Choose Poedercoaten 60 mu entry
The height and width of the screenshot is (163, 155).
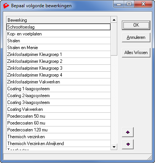(x=58, y=123)
